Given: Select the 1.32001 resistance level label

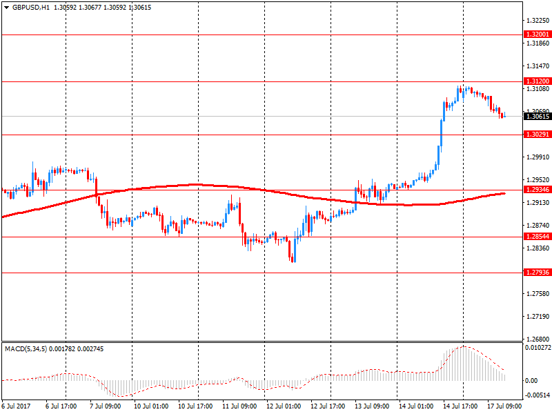Looking at the screenshot, I should [538, 34].
